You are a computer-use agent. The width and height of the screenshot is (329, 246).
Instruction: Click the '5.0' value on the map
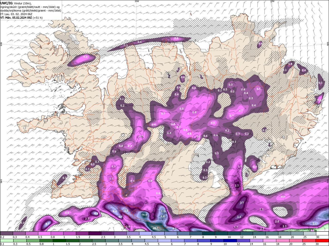tap(126, 211)
